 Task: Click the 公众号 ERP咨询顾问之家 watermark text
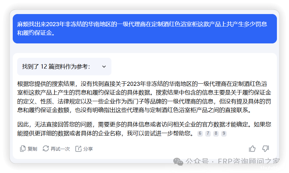point(233,162)
